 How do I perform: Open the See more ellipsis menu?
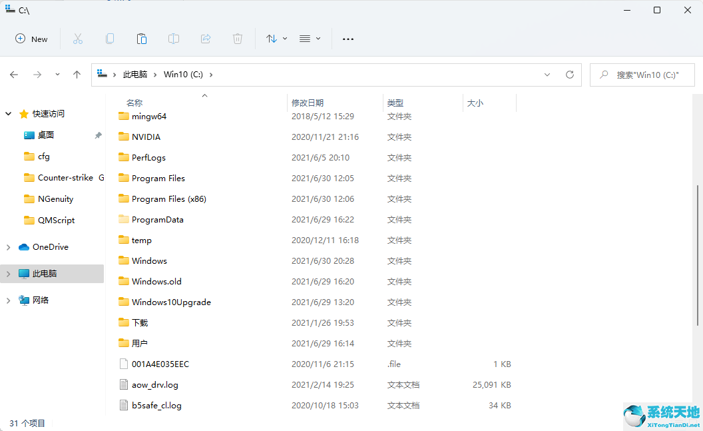348,39
